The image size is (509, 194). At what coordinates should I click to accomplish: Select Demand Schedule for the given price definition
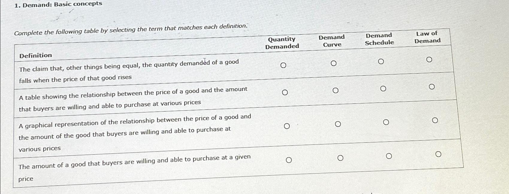click(x=389, y=156)
